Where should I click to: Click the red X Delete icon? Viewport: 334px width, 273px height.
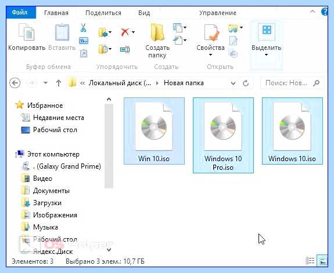point(125,32)
